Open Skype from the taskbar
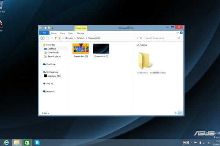This screenshot has height=146, width=220. click(x=37, y=143)
